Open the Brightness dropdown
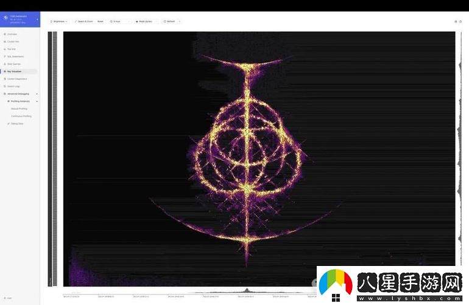Screen dimensions: 469x305 coord(59,21)
